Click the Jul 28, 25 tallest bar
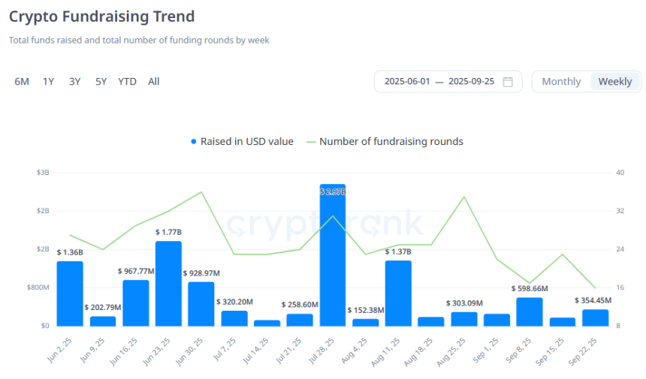Screen dimensions: 646x379 [333, 255]
